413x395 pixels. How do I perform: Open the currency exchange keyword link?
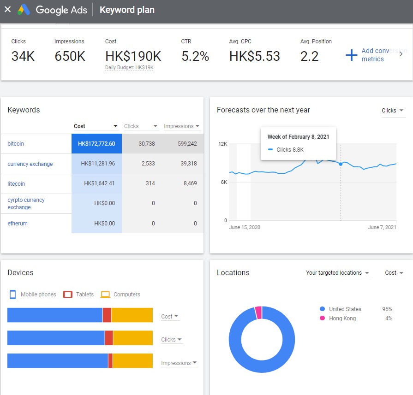pyautogui.click(x=30, y=164)
